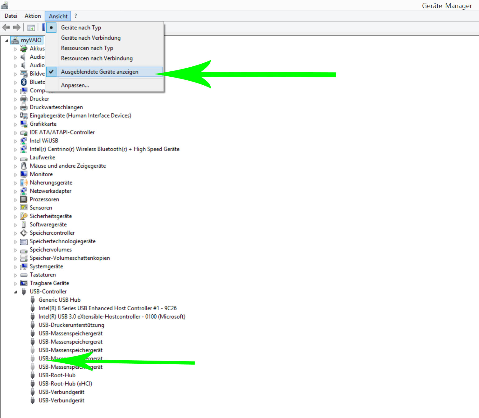Viewport: 479px width, 418px height.
Task: Collapse the myVAIO root node
Action: [x=6, y=40]
